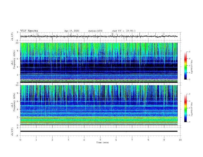The image size is (203, 157).
Task: Click the "6" kHz tick on ch.2 frequency axis
Action: [x=18, y=101]
